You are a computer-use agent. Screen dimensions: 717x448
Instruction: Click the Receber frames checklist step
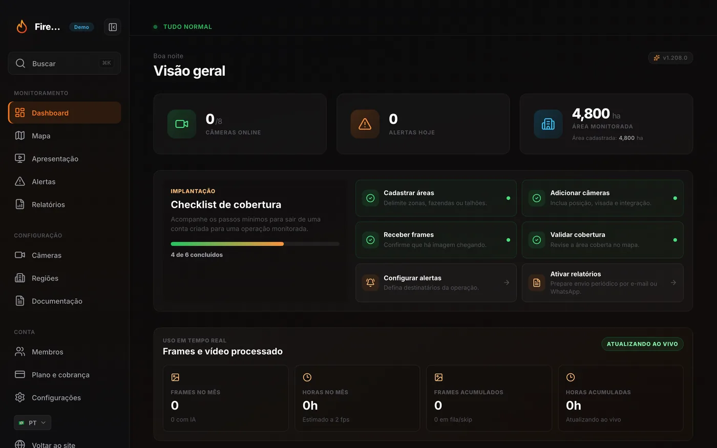(x=436, y=240)
